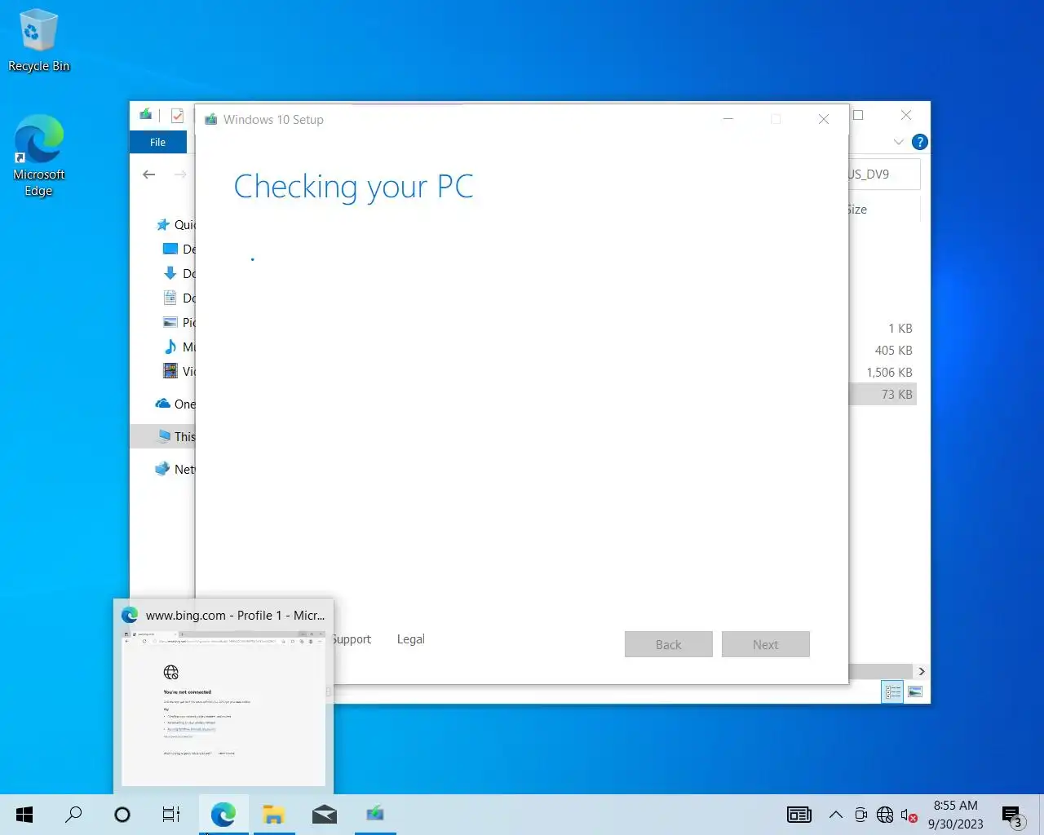The height and width of the screenshot is (835, 1044).
Task: Open the Videos filmstrip icon in the sidebar
Action: (x=170, y=371)
